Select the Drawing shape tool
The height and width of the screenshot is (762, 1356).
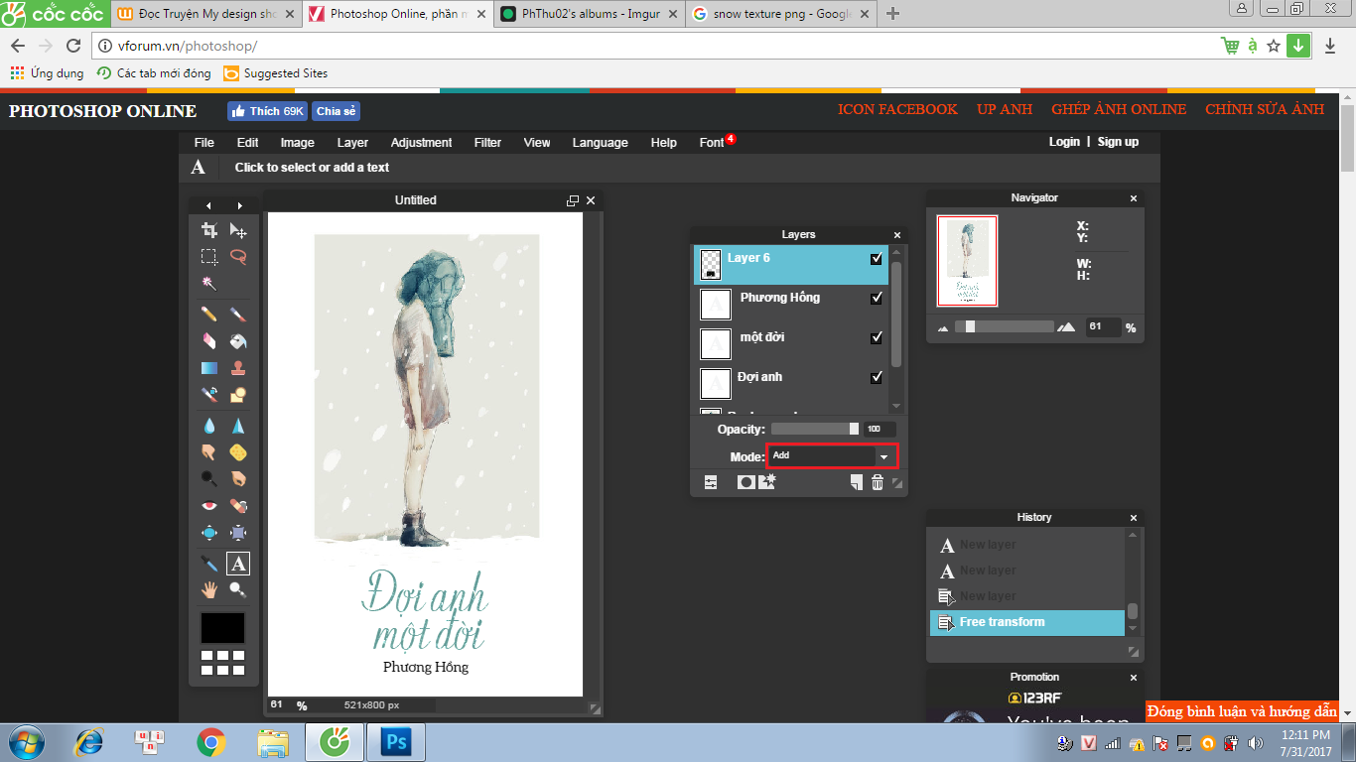pyautogui.click(x=238, y=395)
